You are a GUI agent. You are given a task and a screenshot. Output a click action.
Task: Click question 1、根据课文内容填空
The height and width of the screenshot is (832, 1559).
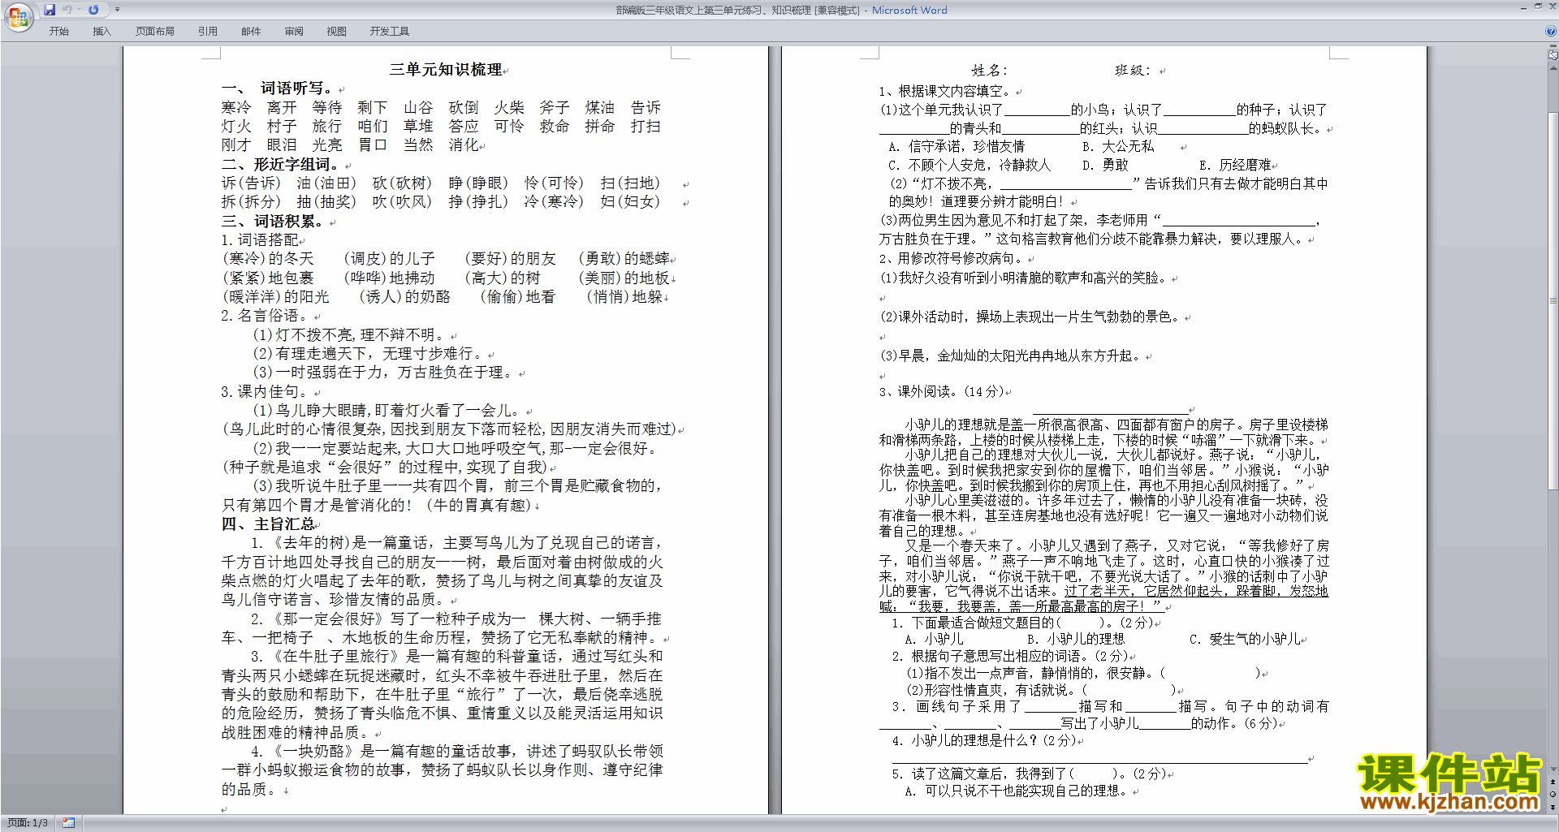[945, 91]
